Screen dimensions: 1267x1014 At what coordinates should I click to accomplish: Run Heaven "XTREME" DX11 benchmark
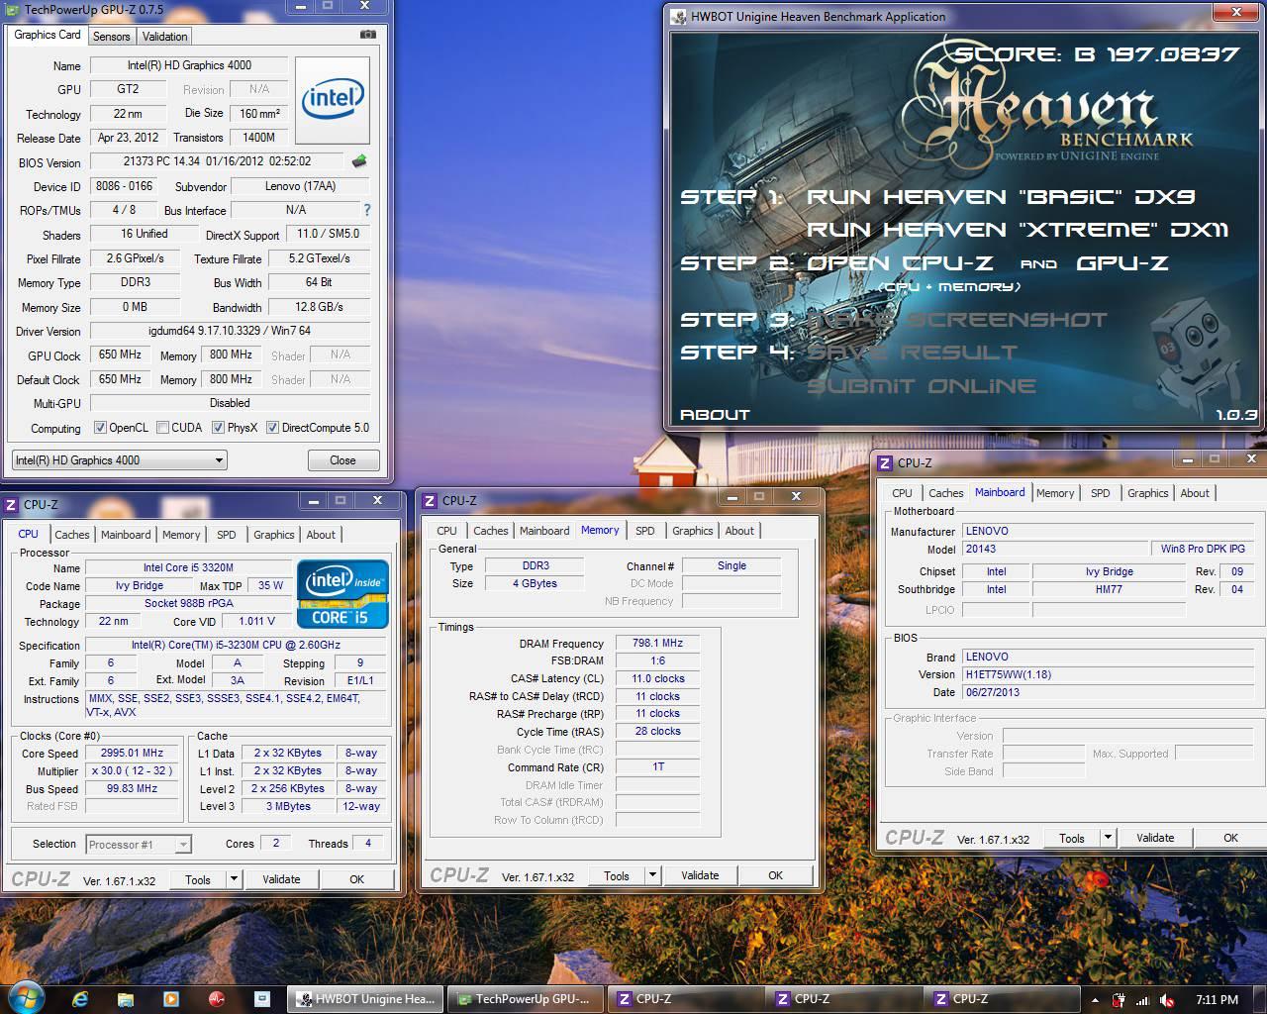click(x=1018, y=230)
